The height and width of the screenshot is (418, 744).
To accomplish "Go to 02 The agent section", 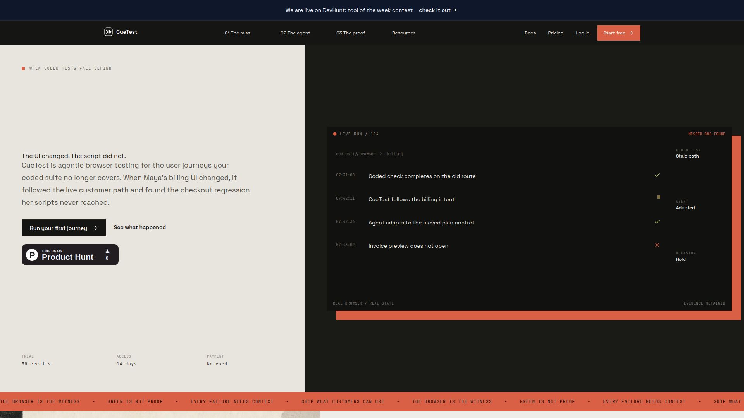I will point(295,33).
